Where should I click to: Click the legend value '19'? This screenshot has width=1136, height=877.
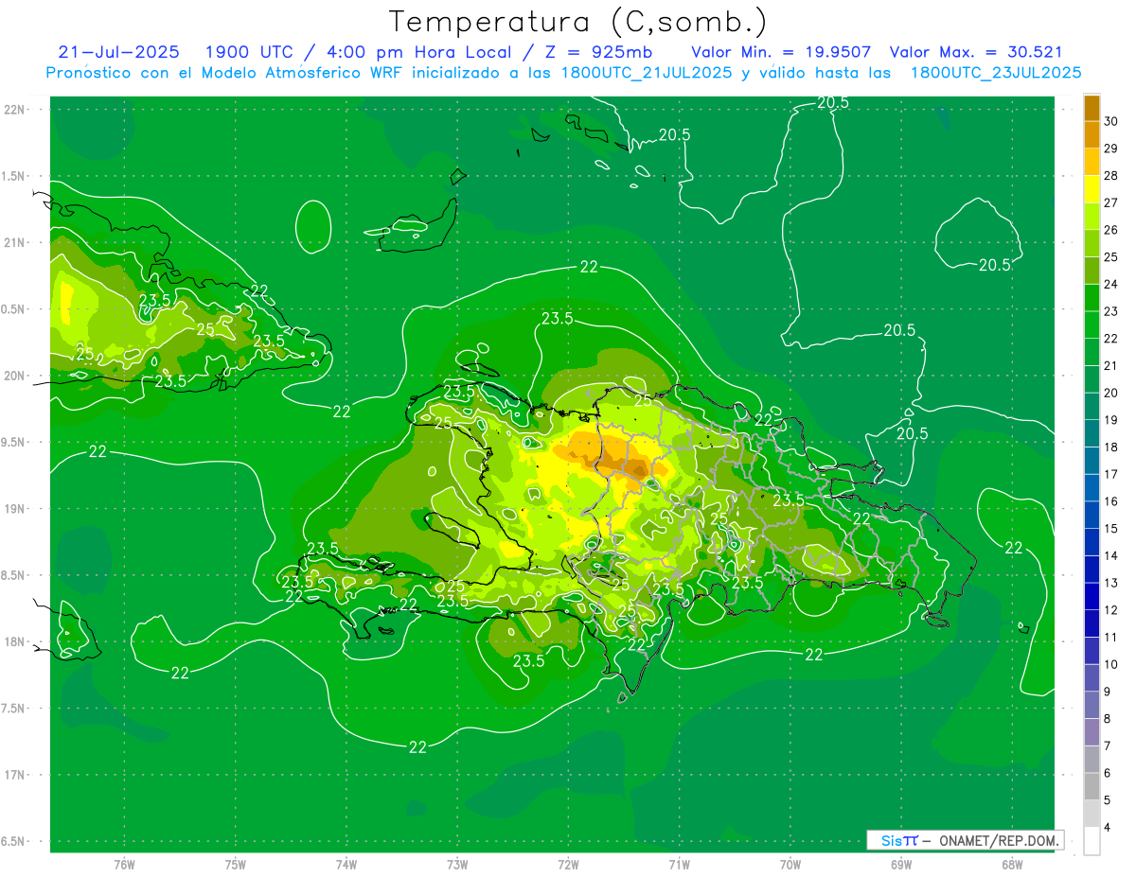[1111, 420]
